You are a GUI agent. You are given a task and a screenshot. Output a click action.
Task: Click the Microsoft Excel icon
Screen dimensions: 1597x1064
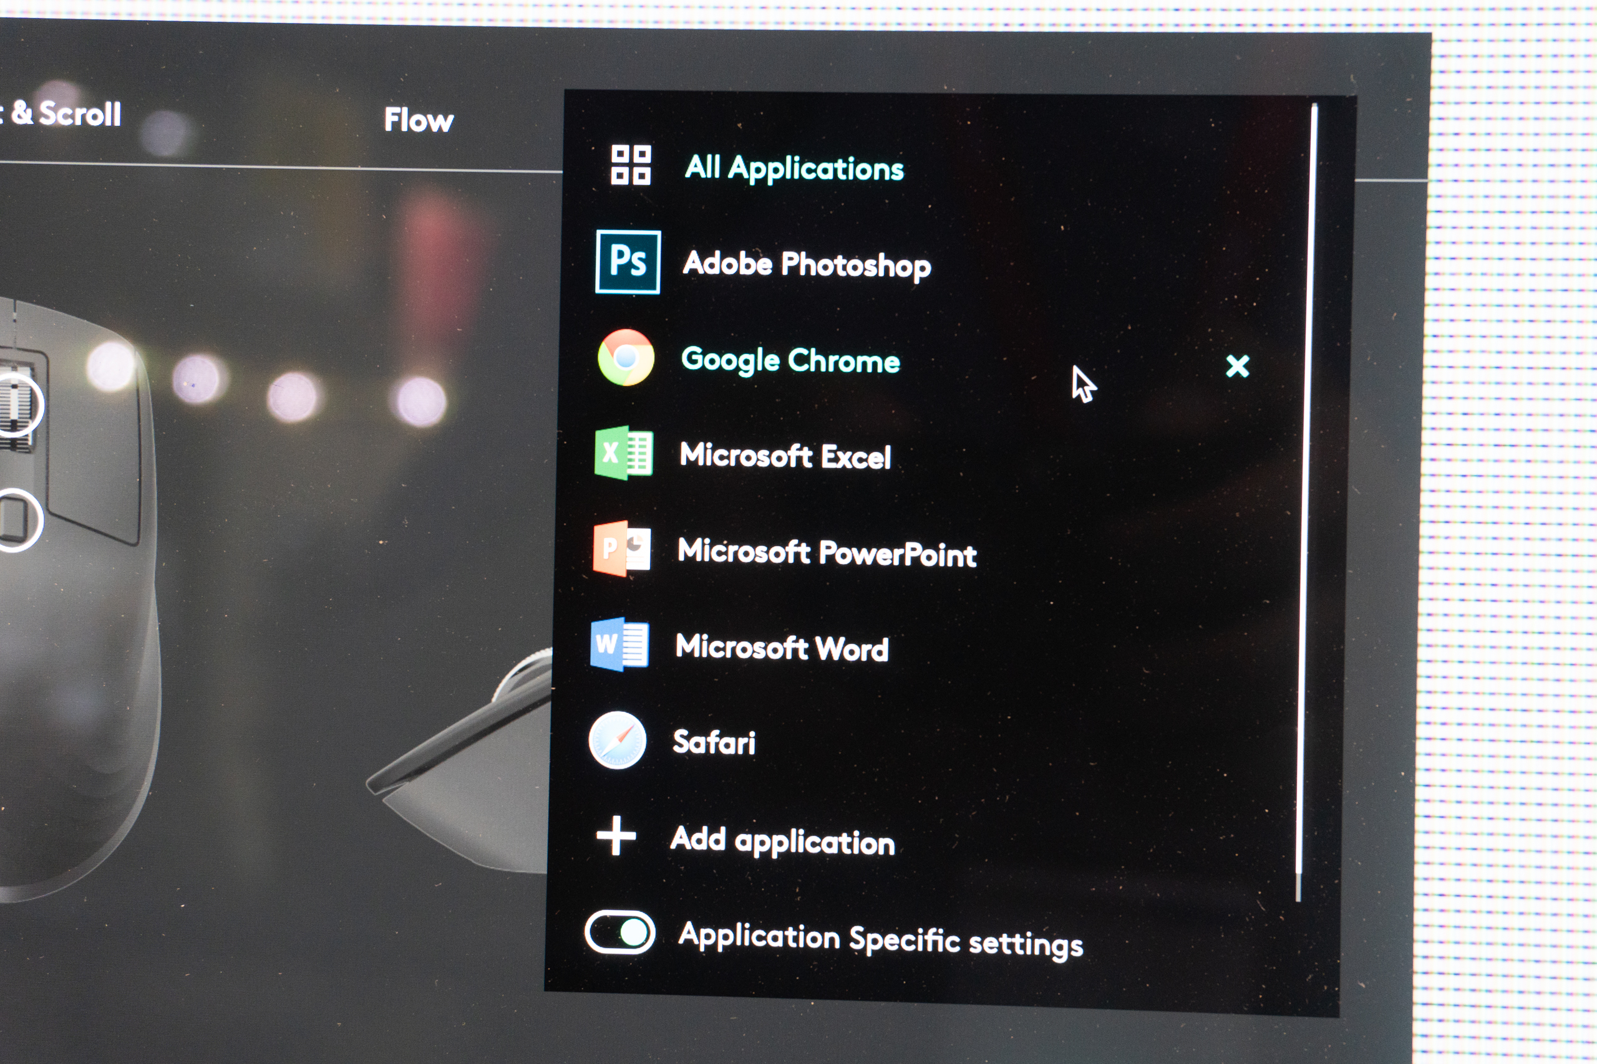(x=623, y=453)
